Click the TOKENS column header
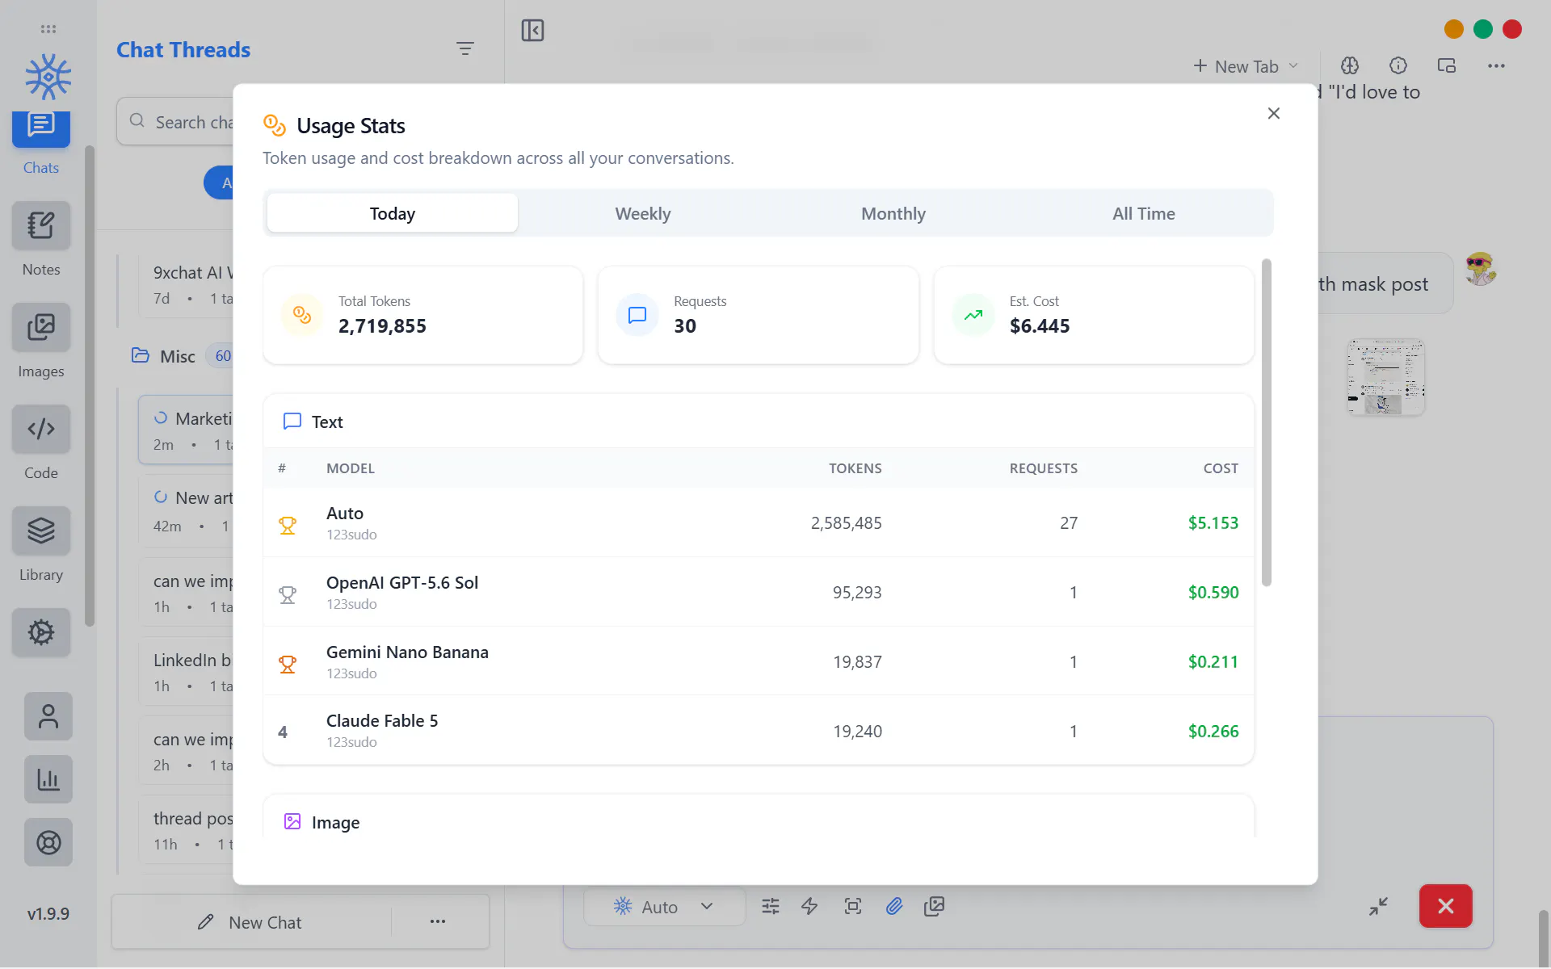 coord(855,468)
